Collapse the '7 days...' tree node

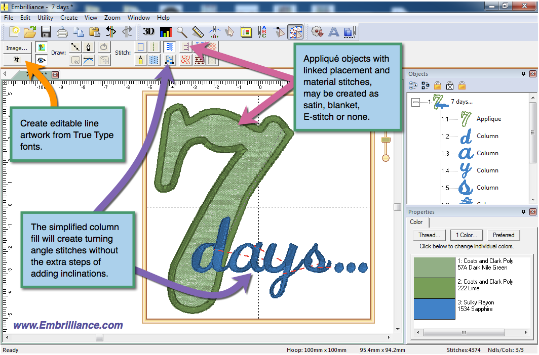415,102
